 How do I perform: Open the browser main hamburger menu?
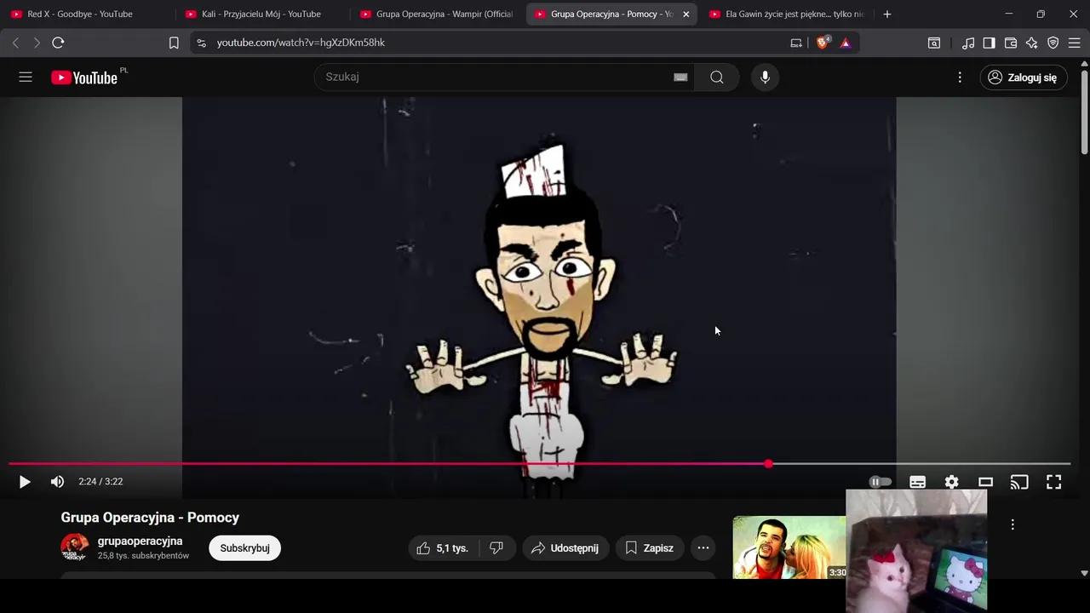(x=1075, y=43)
